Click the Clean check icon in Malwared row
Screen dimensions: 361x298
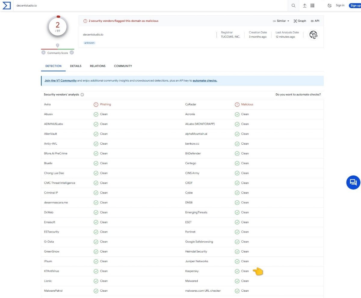coord(237,281)
